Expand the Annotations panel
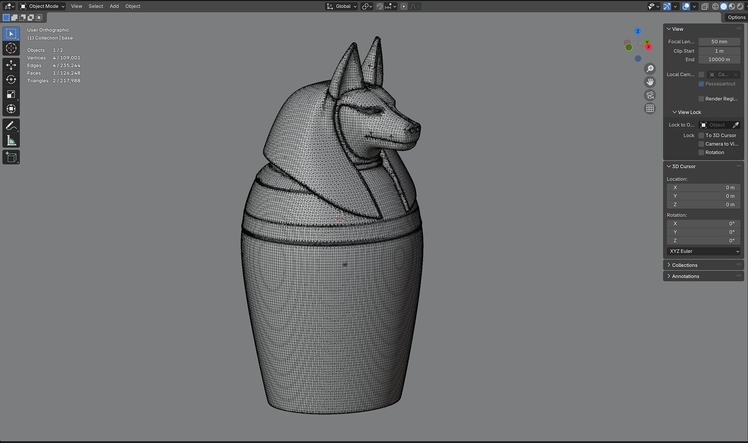This screenshot has width=748, height=443. click(x=686, y=276)
